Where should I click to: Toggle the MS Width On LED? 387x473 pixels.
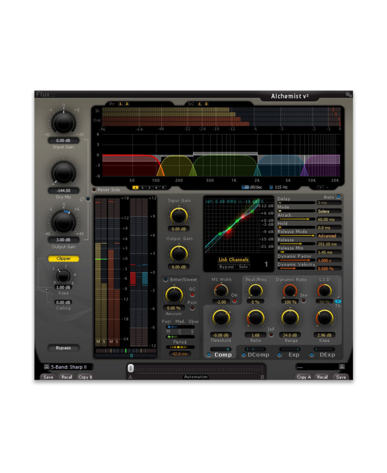coord(235,301)
